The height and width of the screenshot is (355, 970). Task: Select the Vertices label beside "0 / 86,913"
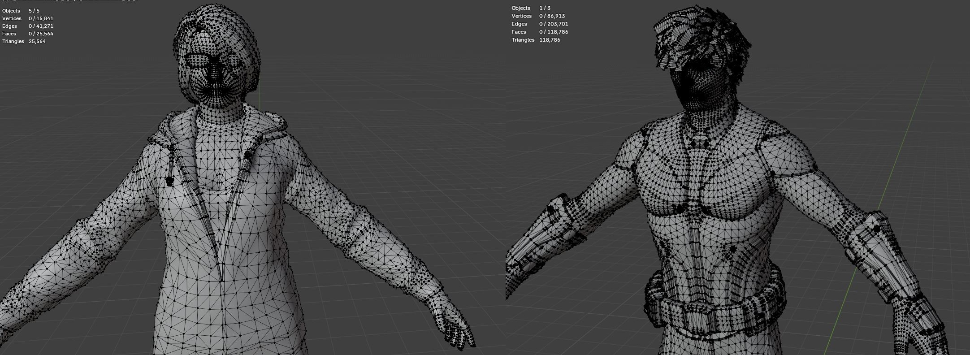click(521, 16)
